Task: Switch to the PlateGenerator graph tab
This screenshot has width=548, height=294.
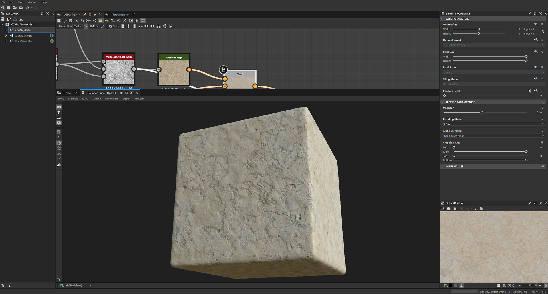Action: tap(120, 15)
